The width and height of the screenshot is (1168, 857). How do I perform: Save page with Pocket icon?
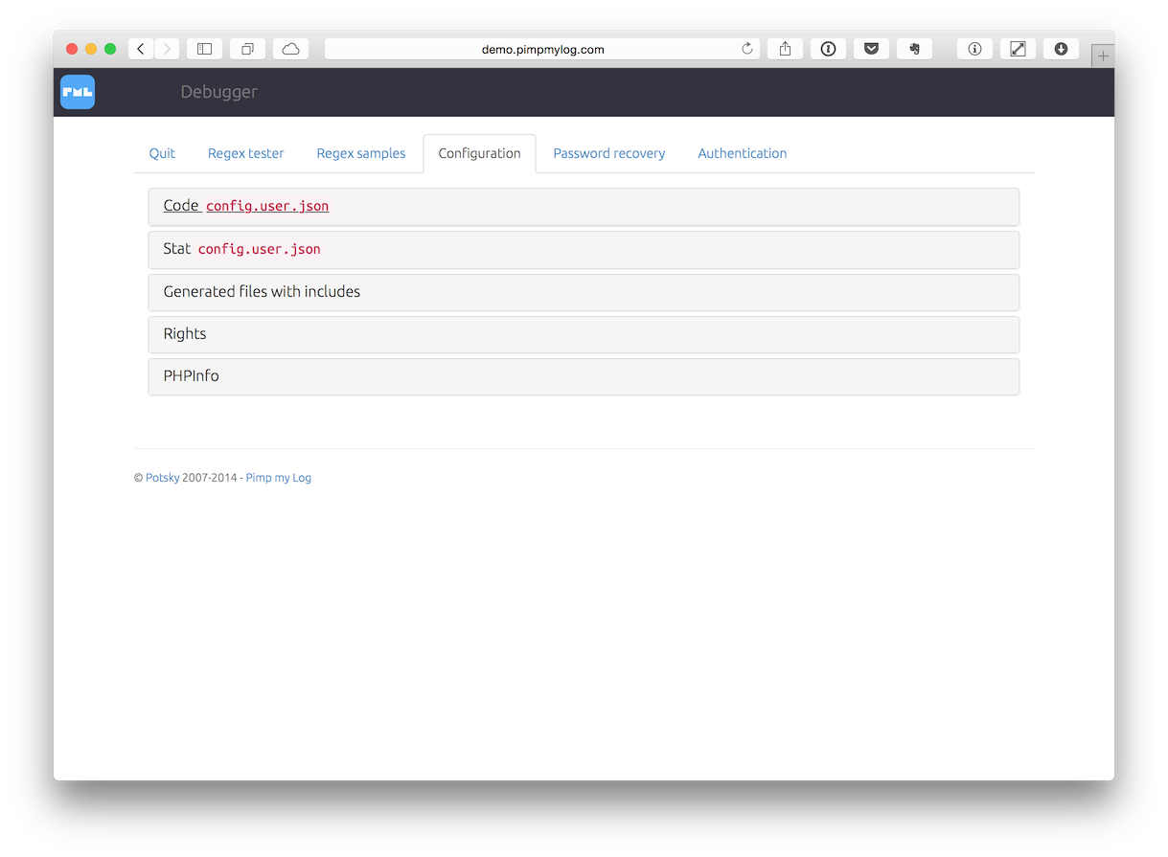pyautogui.click(x=871, y=49)
